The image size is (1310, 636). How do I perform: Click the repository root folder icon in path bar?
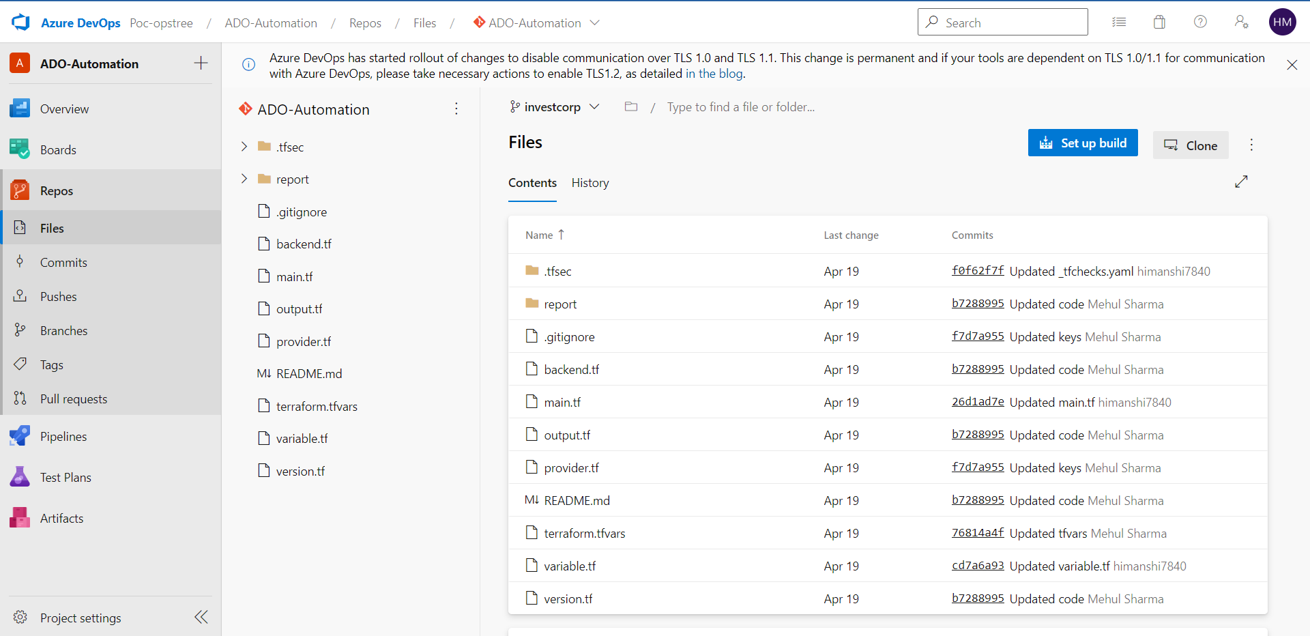631,106
